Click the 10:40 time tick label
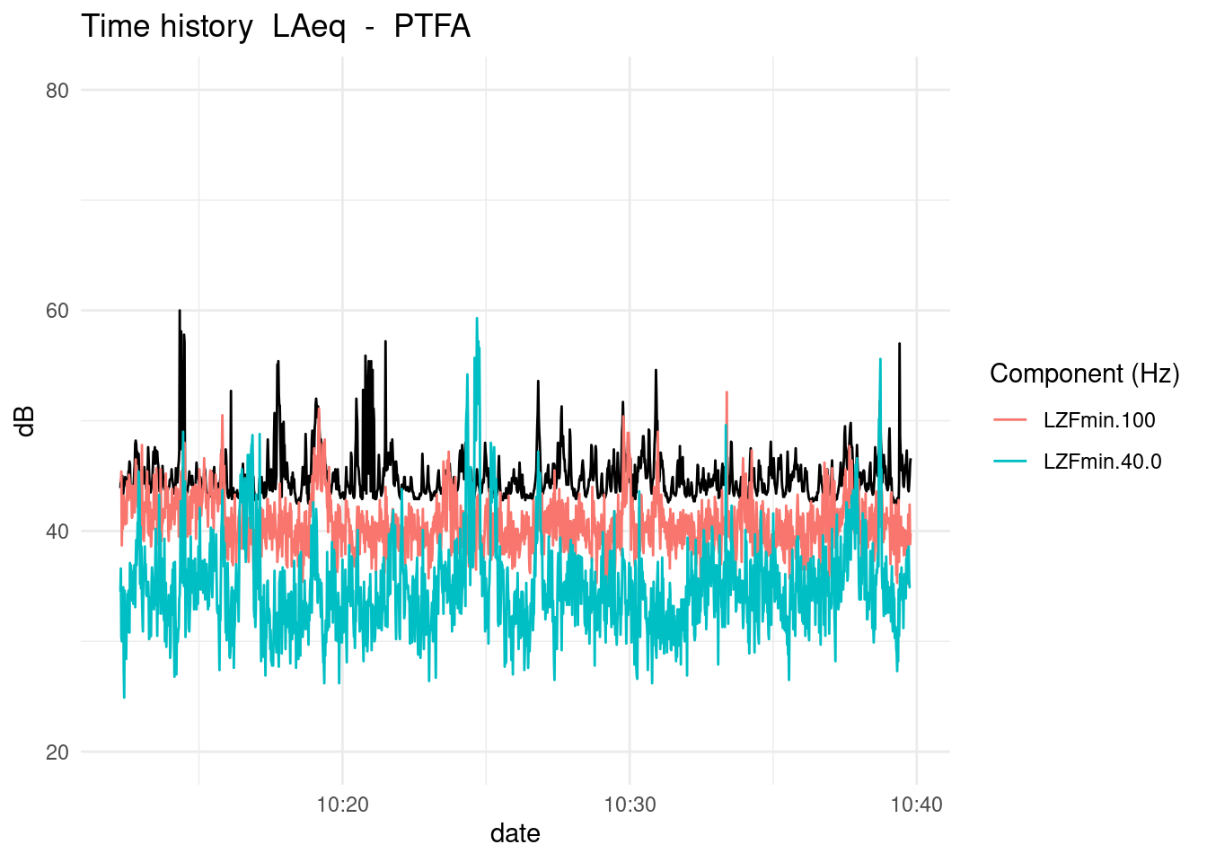This screenshot has width=1207, height=862. pos(916,805)
